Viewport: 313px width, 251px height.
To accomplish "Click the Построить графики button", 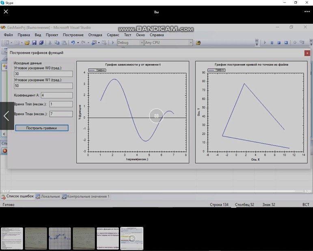I will click(42, 128).
